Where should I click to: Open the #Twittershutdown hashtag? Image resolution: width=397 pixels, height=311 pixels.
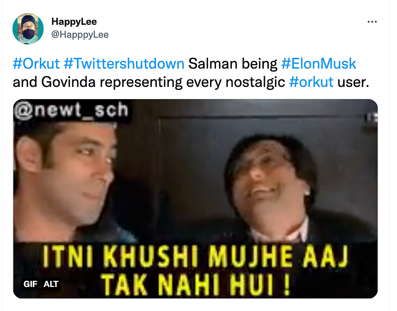(124, 64)
